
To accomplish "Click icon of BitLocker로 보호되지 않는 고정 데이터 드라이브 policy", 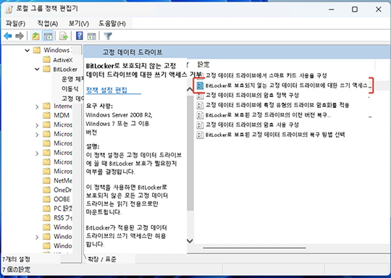I will tap(200, 85).
